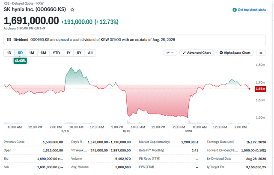274x175 pixels.
Task: Open the Get top stock picks link
Action: pos(252,10)
